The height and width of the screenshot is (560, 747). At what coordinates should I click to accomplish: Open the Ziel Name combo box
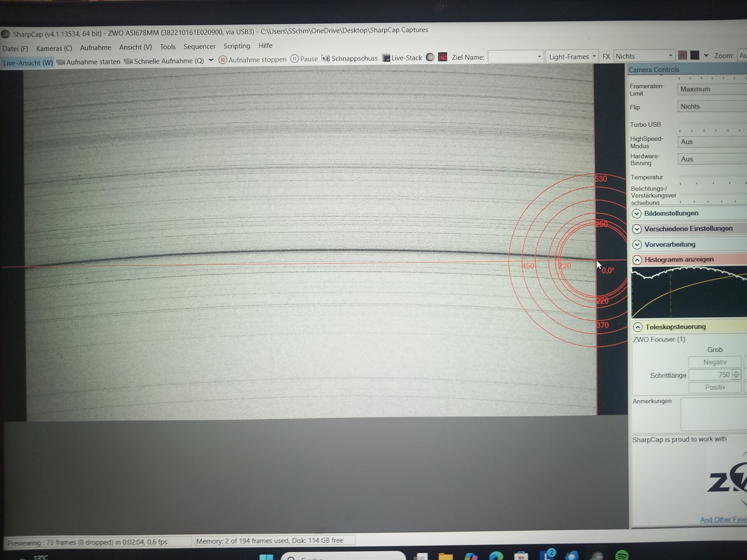515,57
